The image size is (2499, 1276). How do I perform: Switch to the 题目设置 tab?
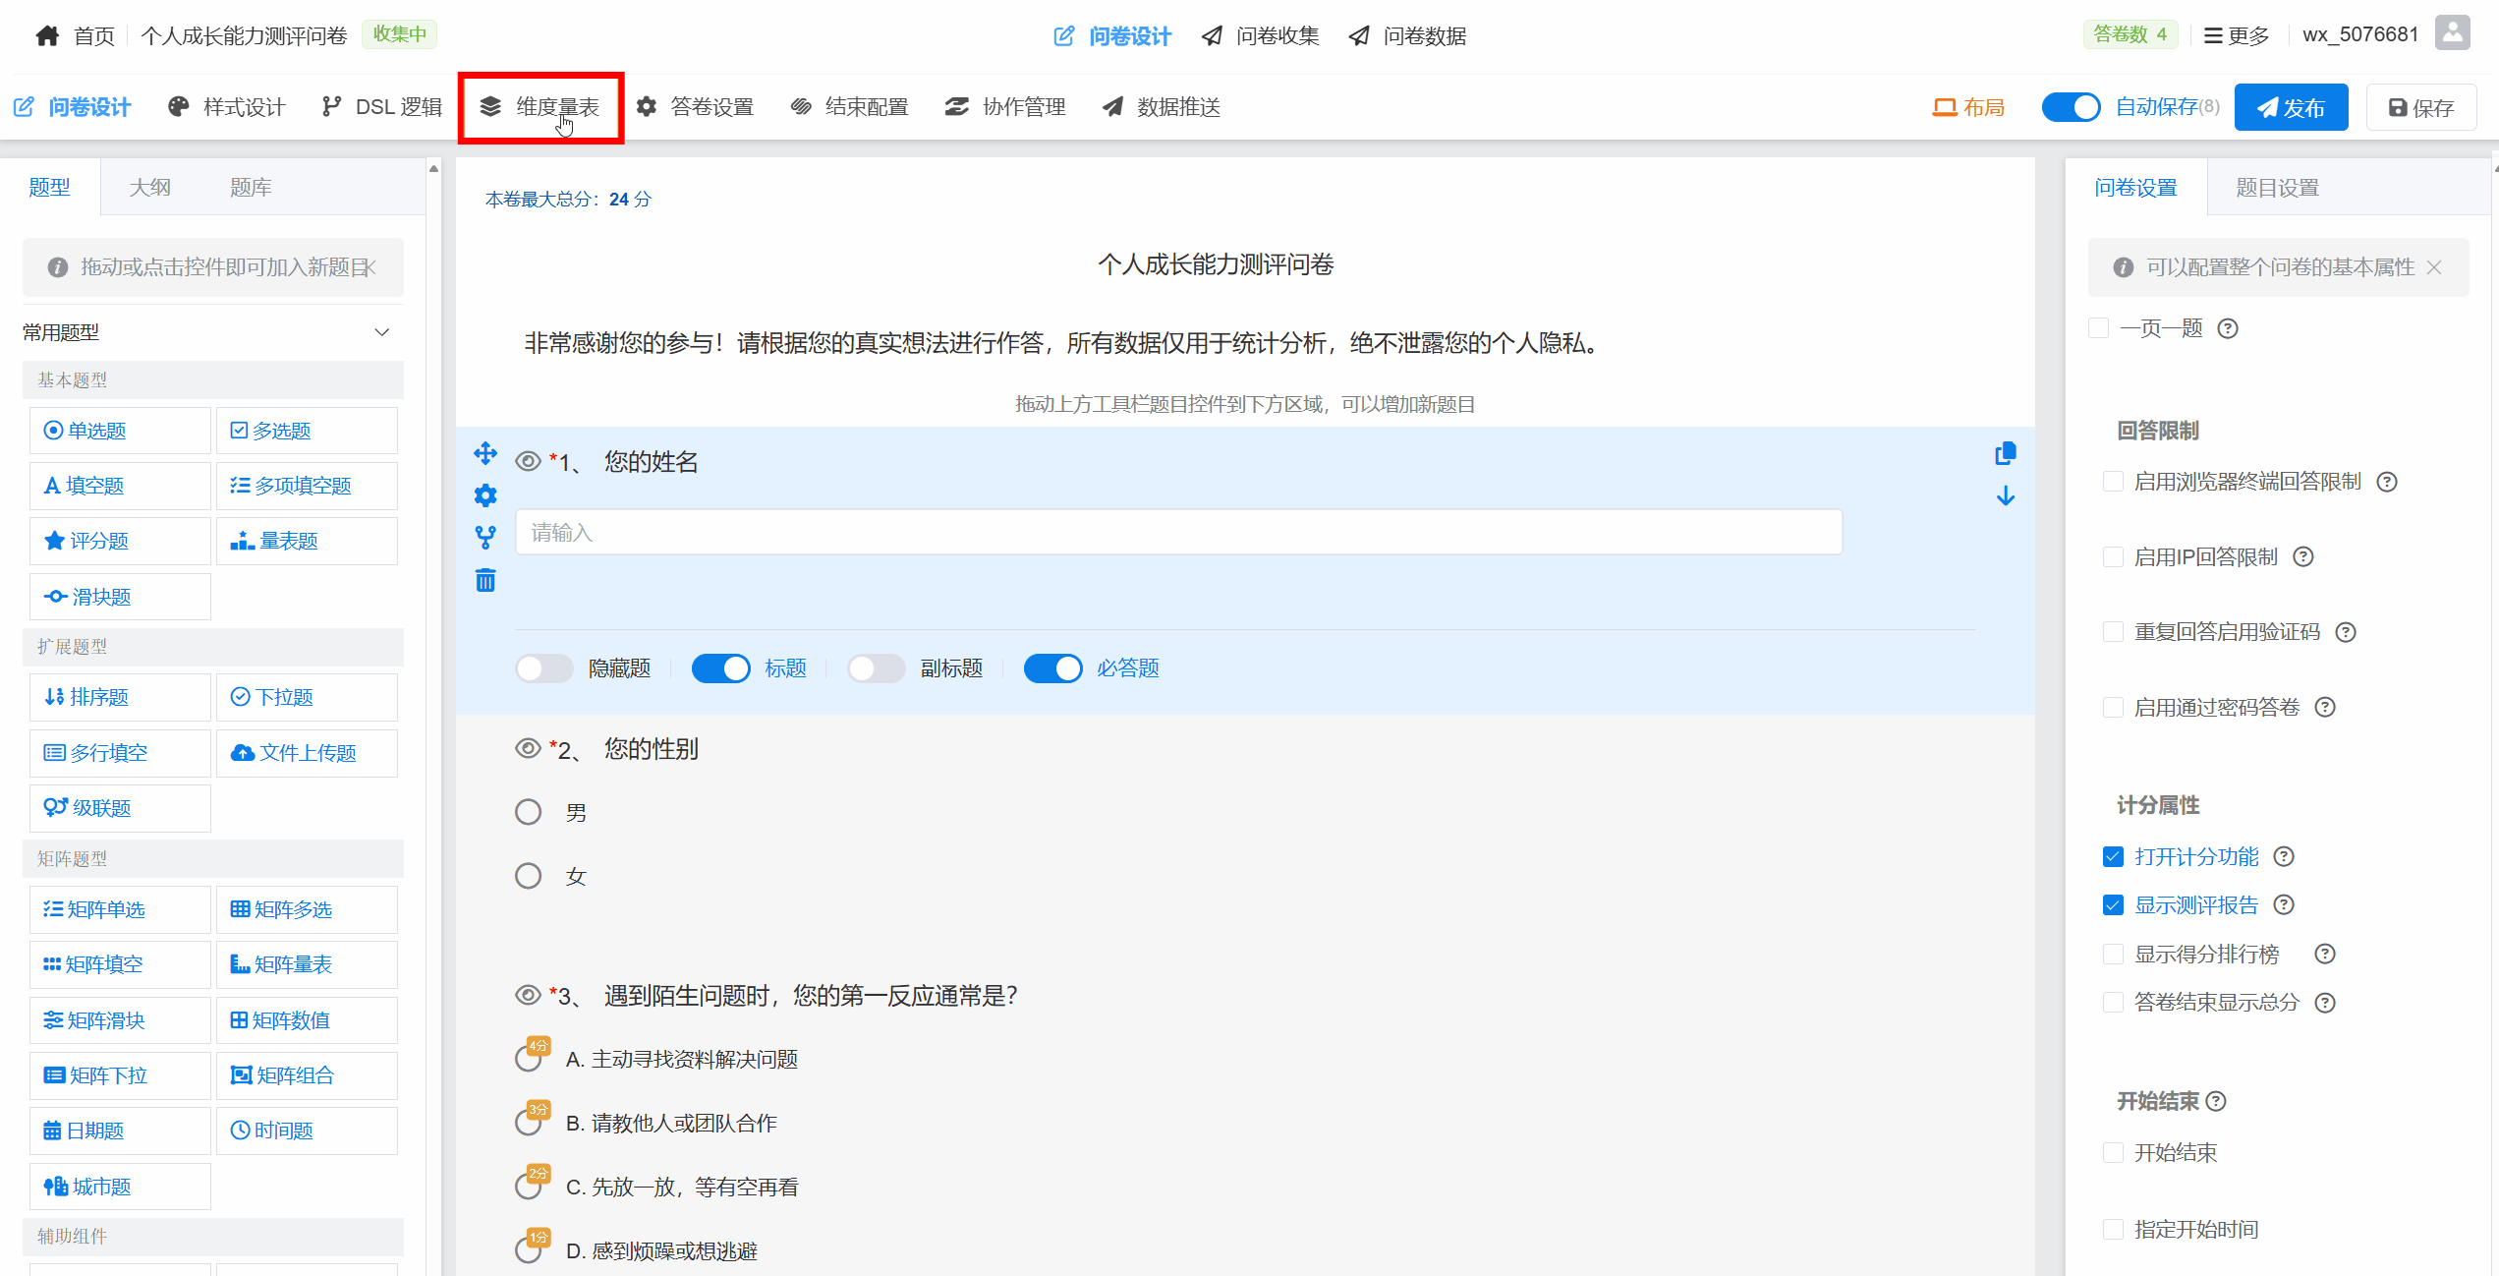point(2277,188)
